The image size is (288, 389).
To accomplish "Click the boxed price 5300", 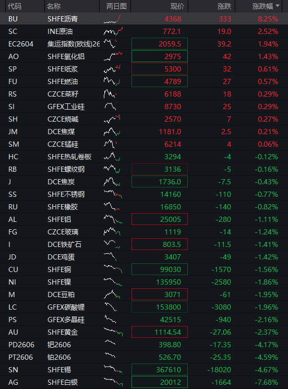I will pyautogui.click(x=160, y=69).
